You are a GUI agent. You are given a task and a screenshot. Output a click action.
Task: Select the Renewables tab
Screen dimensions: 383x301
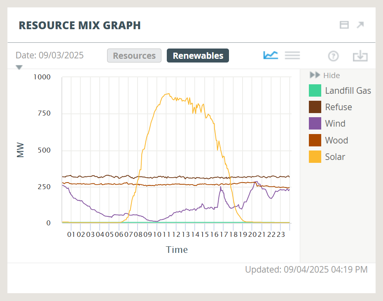pyautogui.click(x=198, y=56)
